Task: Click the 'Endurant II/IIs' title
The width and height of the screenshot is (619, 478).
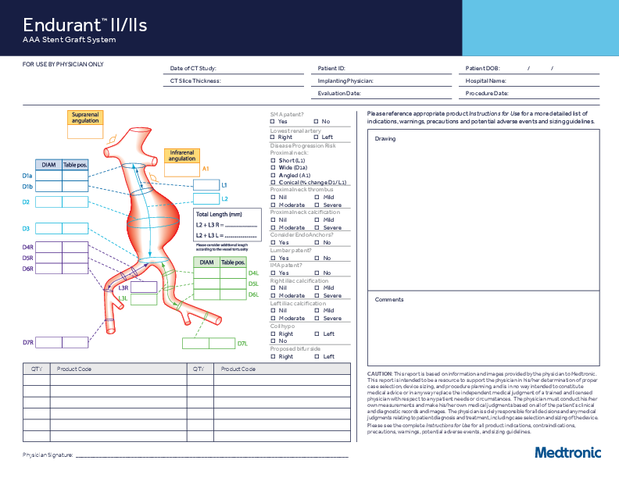Action: (85, 25)
